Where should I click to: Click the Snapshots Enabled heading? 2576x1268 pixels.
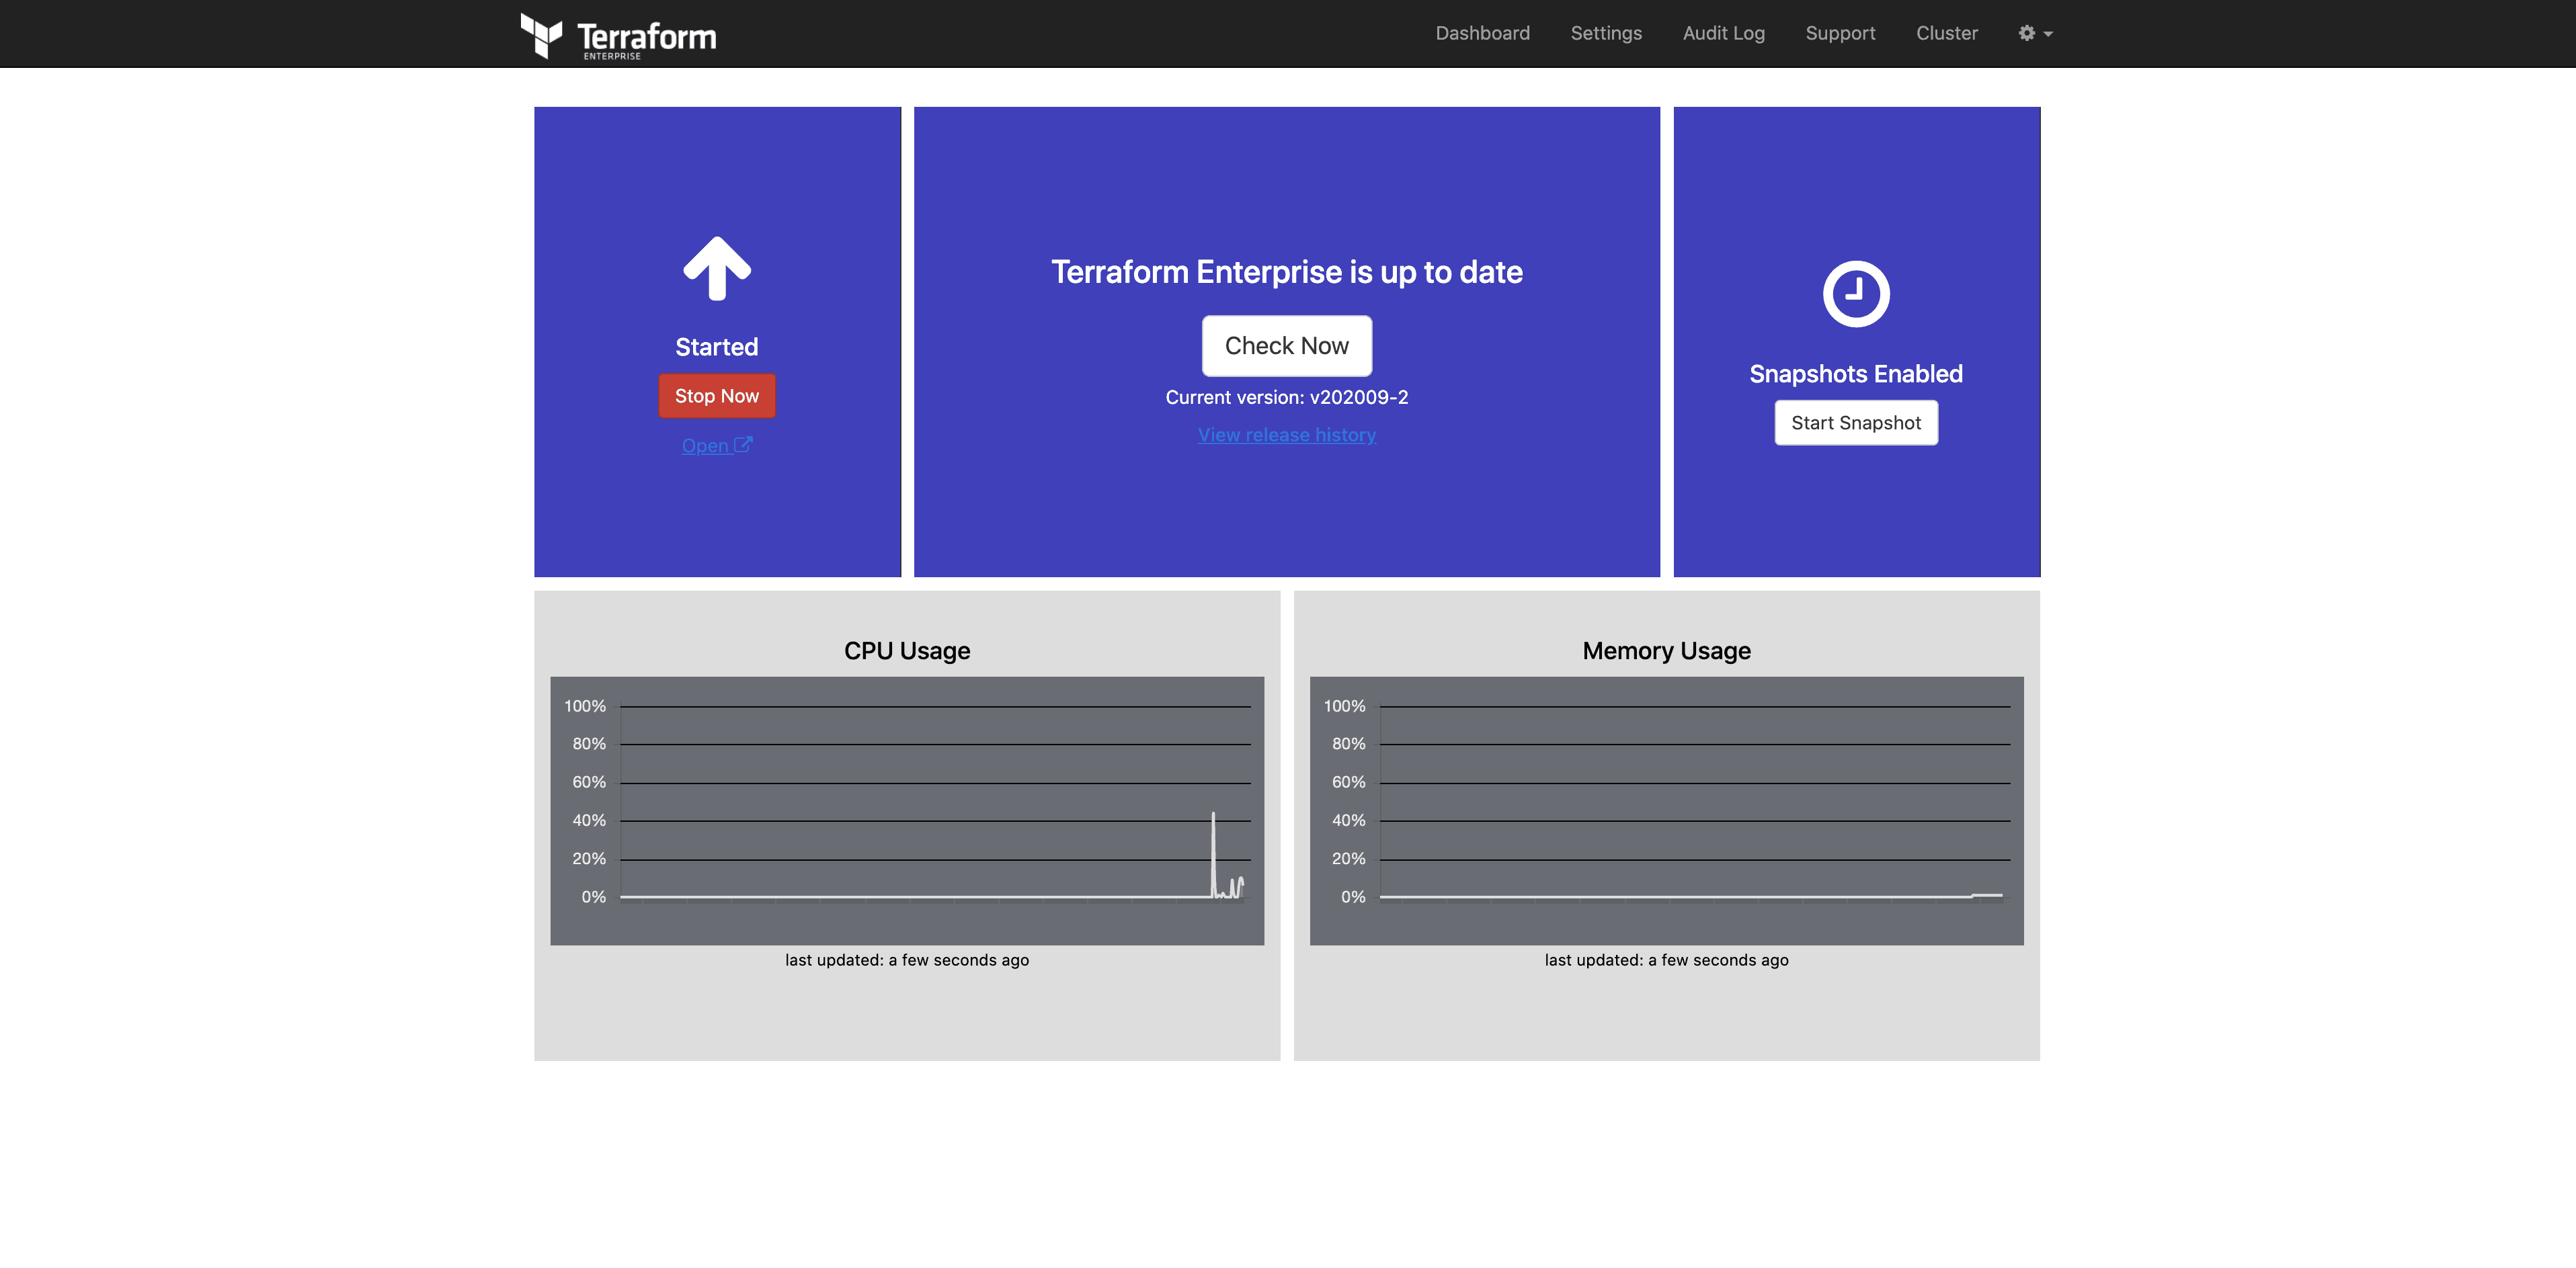1855,374
